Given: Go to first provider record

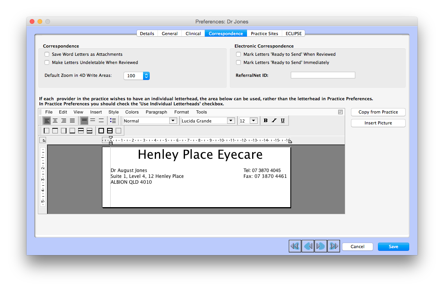Looking at the screenshot, I should [295, 247].
